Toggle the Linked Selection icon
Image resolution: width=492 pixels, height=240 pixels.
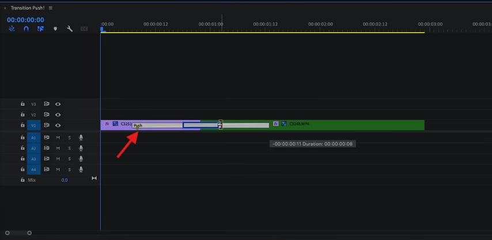coord(40,29)
